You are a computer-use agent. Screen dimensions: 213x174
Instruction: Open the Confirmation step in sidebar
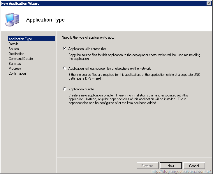(17, 73)
